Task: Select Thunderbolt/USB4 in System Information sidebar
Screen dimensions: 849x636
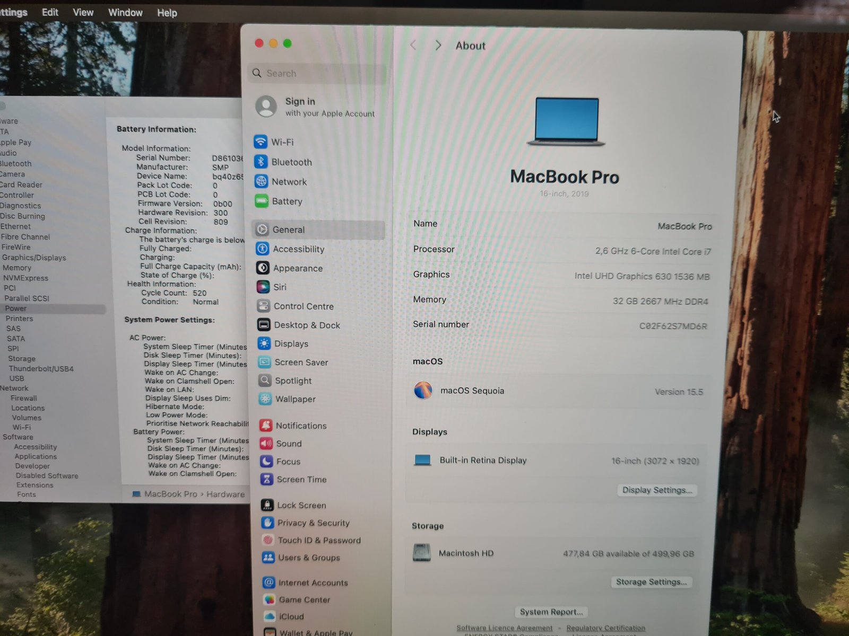Action: (x=41, y=368)
